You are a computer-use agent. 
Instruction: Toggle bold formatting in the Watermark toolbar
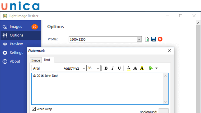click(106, 68)
